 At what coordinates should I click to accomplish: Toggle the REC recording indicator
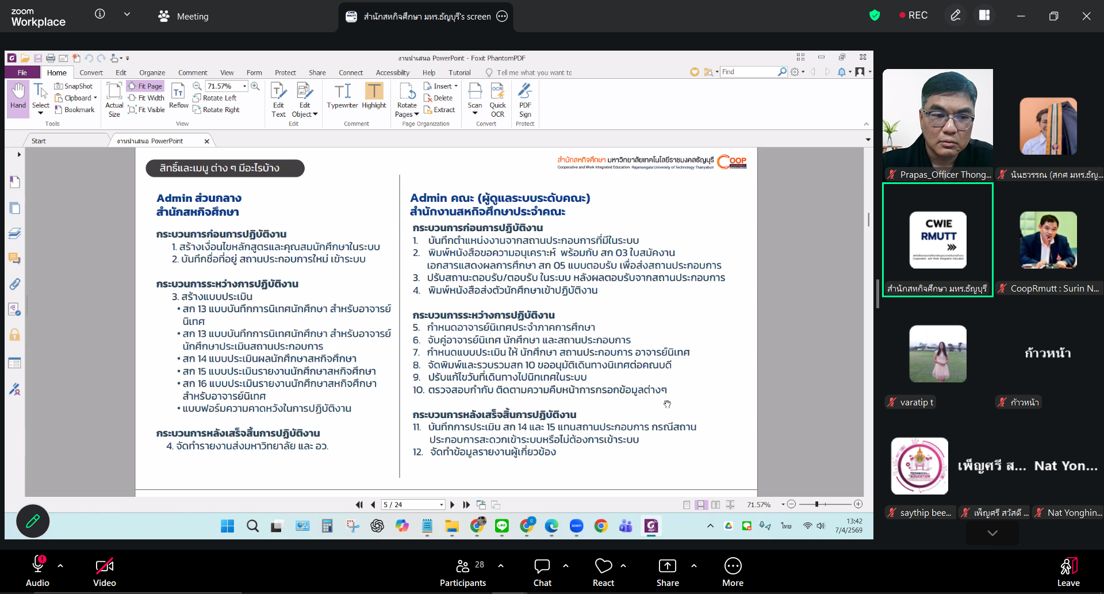(913, 16)
